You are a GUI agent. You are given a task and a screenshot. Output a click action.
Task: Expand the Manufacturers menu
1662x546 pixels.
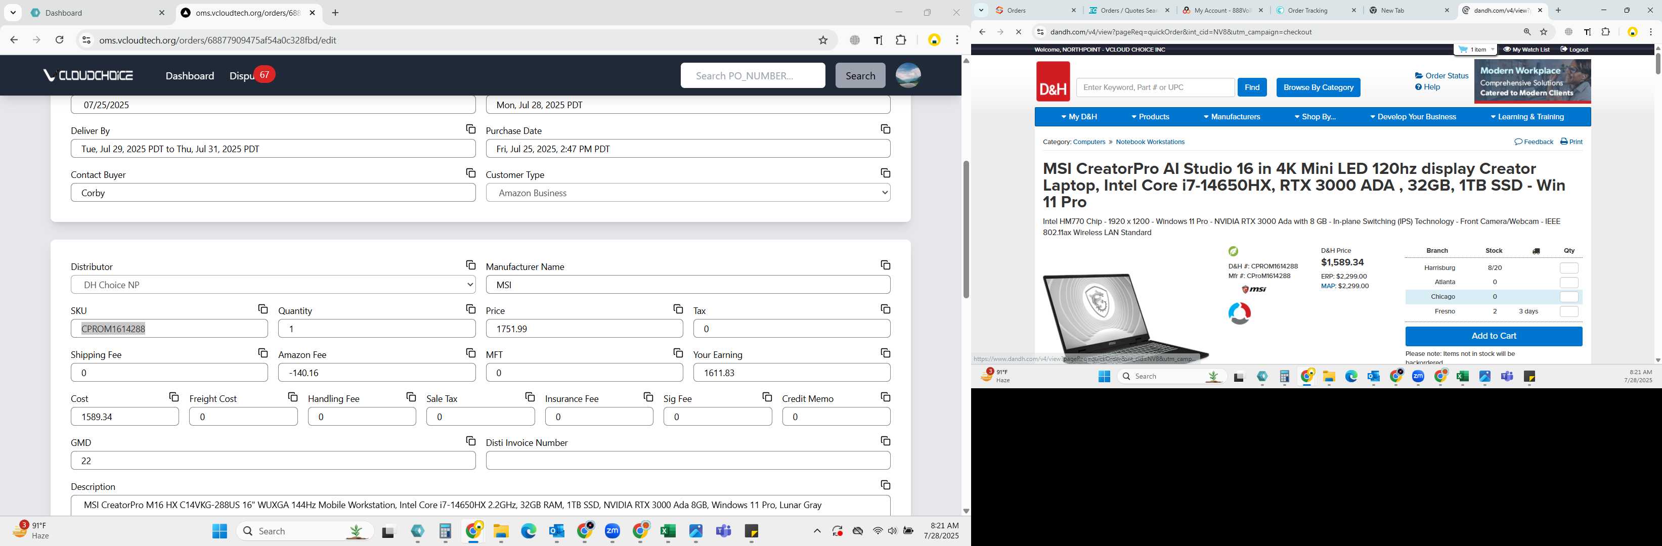[1232, 117]
